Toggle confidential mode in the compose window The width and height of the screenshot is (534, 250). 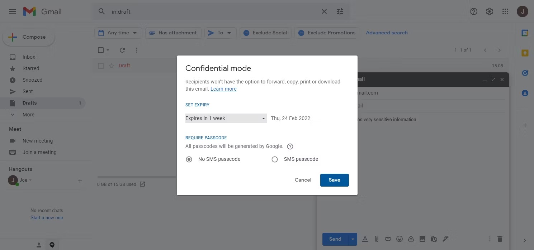434,239
